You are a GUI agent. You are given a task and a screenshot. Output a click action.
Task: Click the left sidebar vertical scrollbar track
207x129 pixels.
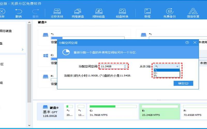point(29,63)
